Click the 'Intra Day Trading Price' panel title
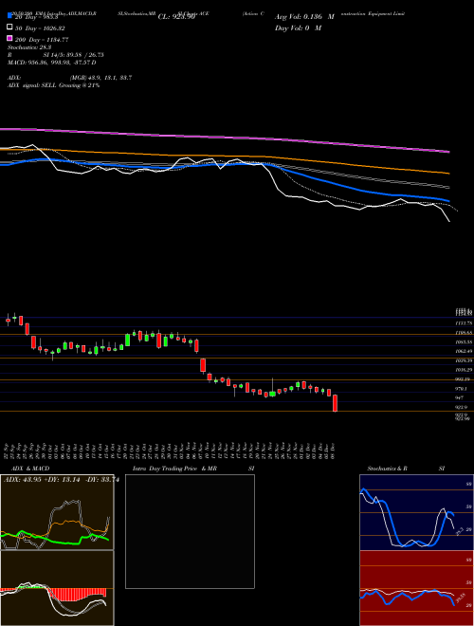 pos(165,469)
